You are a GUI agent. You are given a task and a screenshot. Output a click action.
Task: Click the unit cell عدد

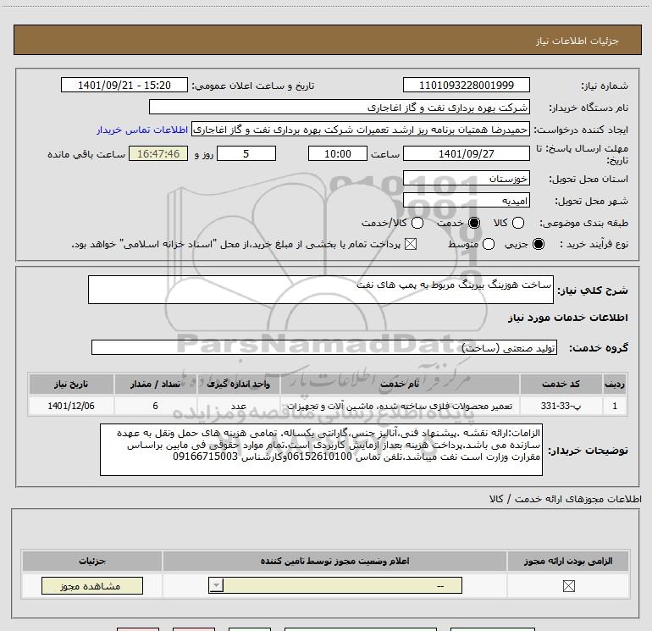tap(239, 406)
